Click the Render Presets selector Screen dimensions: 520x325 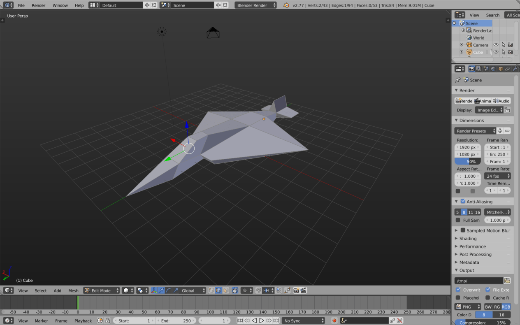473,131
